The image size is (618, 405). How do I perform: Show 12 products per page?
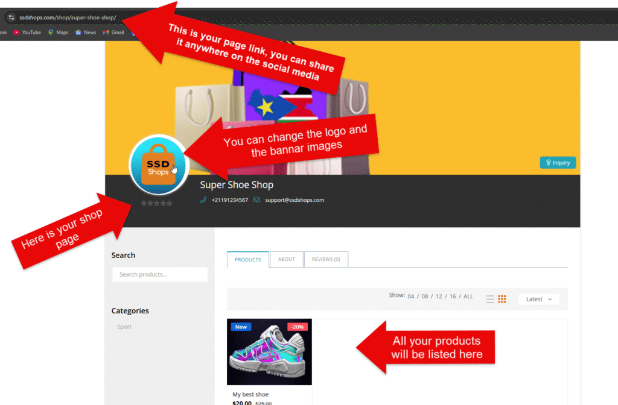coord(439,297)
